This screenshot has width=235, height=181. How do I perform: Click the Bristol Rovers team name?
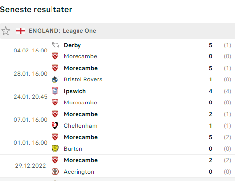tap(83, 79)
